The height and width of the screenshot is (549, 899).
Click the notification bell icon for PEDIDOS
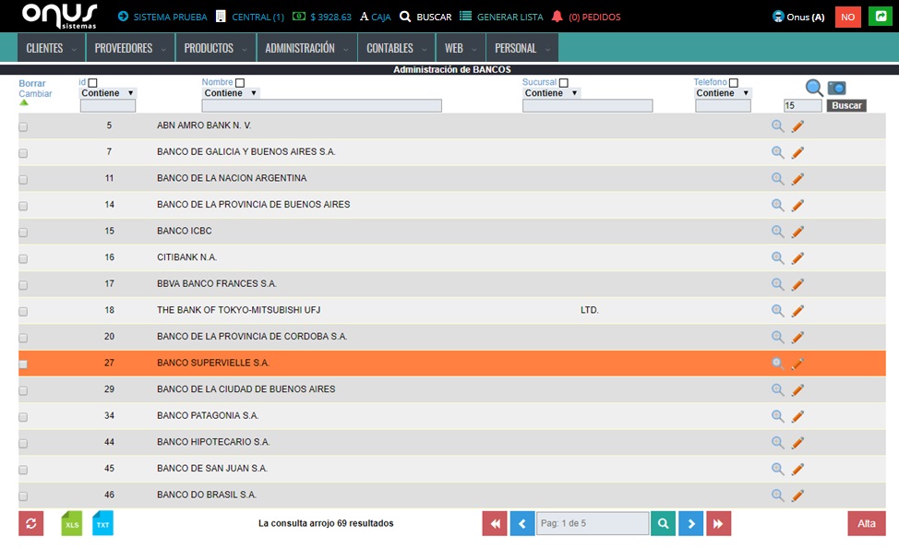557,16
